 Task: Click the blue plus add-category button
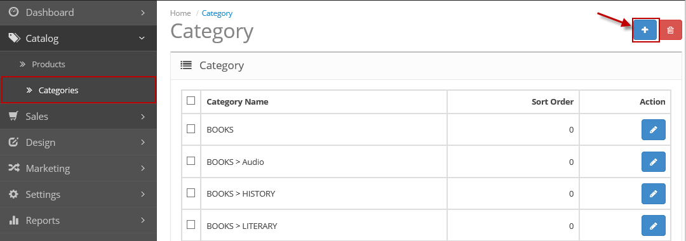pyautogui.click(x=645, y=30)
